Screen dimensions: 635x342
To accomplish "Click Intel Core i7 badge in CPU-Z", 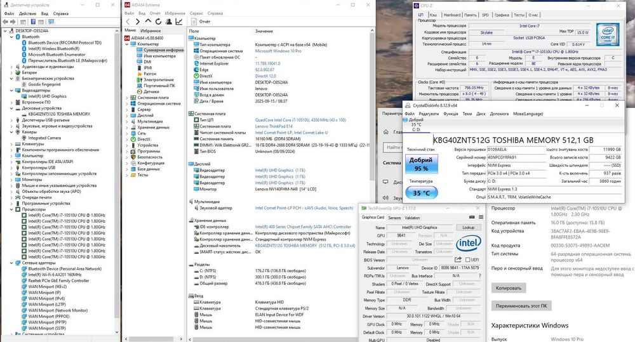I will pos(608,34).
